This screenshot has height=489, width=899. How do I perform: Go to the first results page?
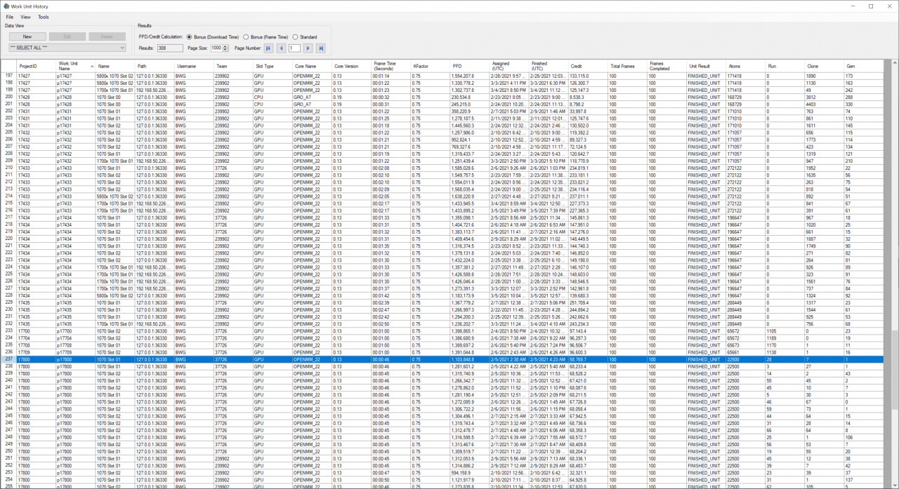[268, 48]
